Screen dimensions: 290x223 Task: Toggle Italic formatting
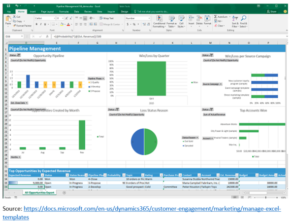[41, 24]
